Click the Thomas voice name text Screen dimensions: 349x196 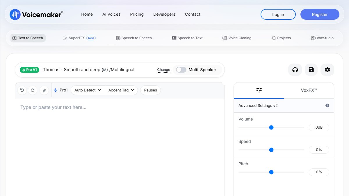(x=88, y=70)
